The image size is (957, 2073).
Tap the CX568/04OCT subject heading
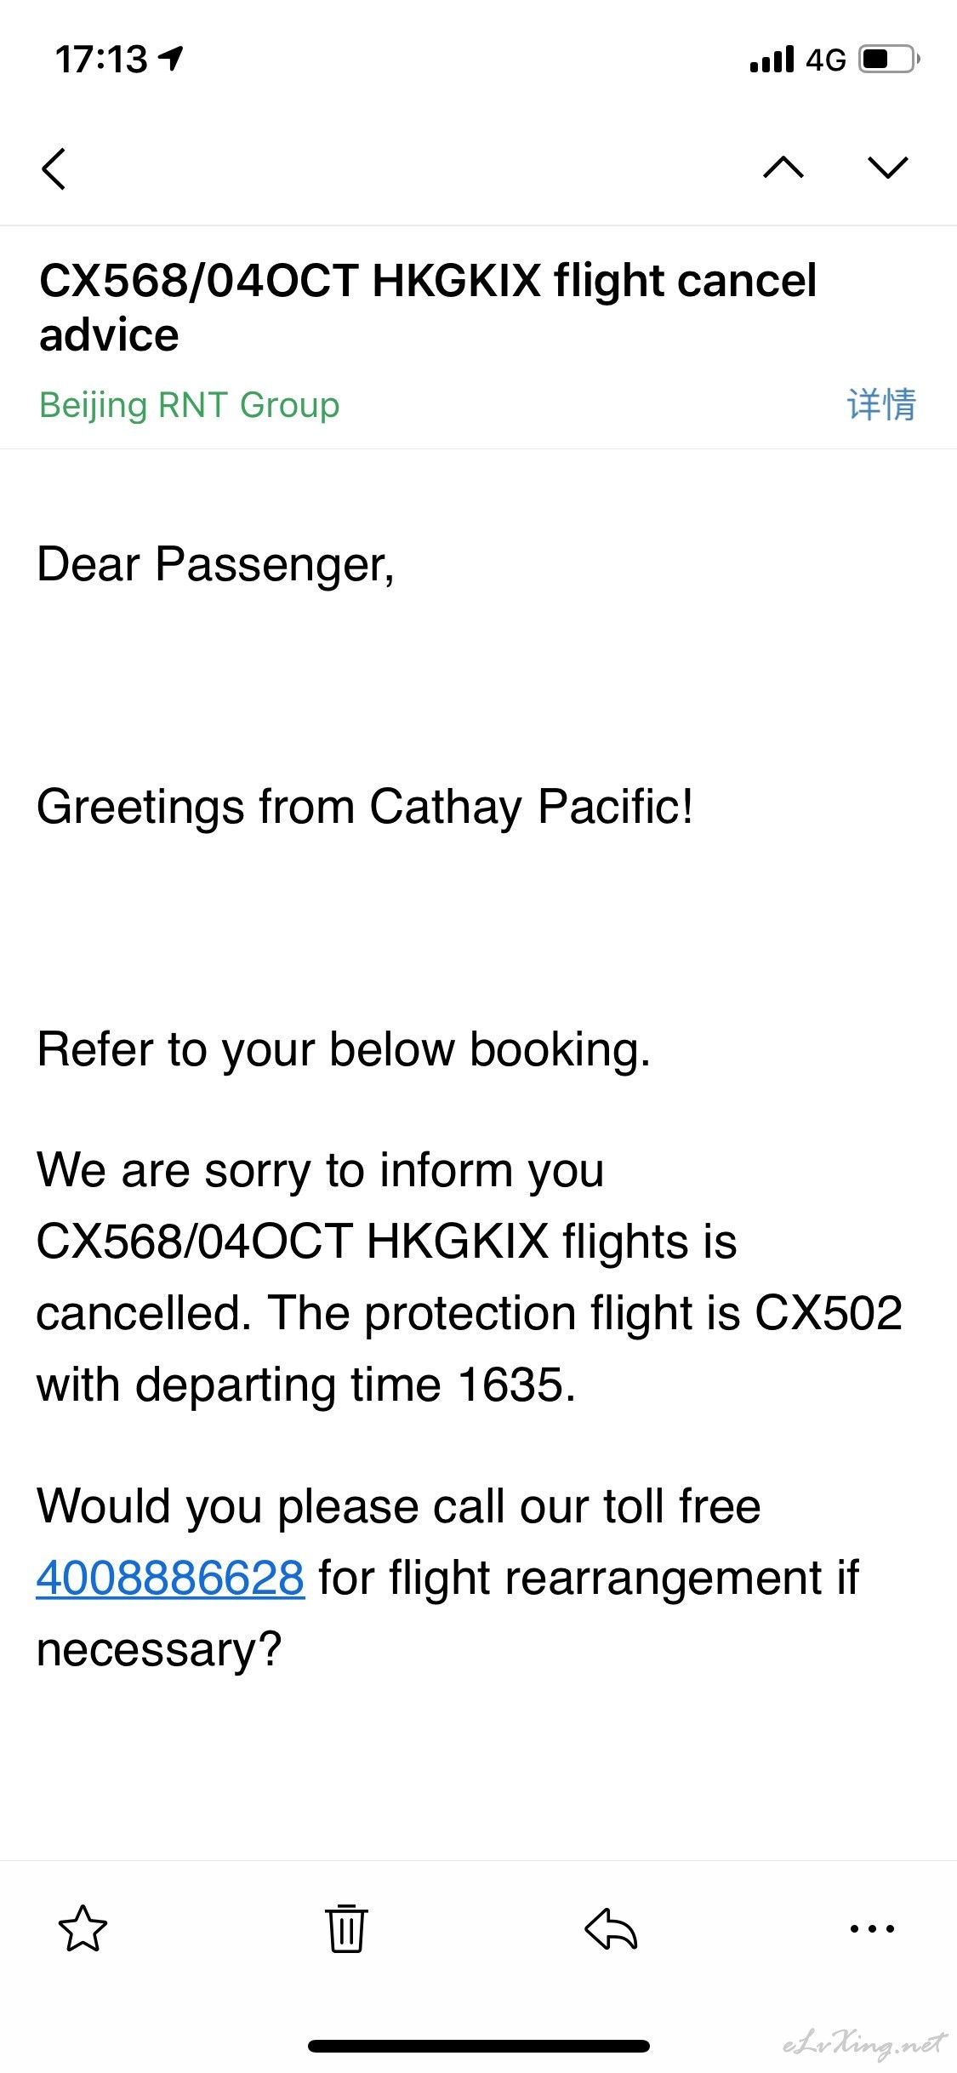click(427, 307)
